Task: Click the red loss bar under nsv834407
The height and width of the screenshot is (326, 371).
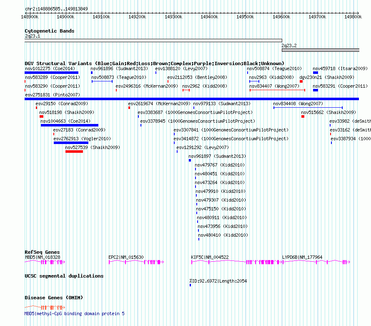Action: point(277,90)
